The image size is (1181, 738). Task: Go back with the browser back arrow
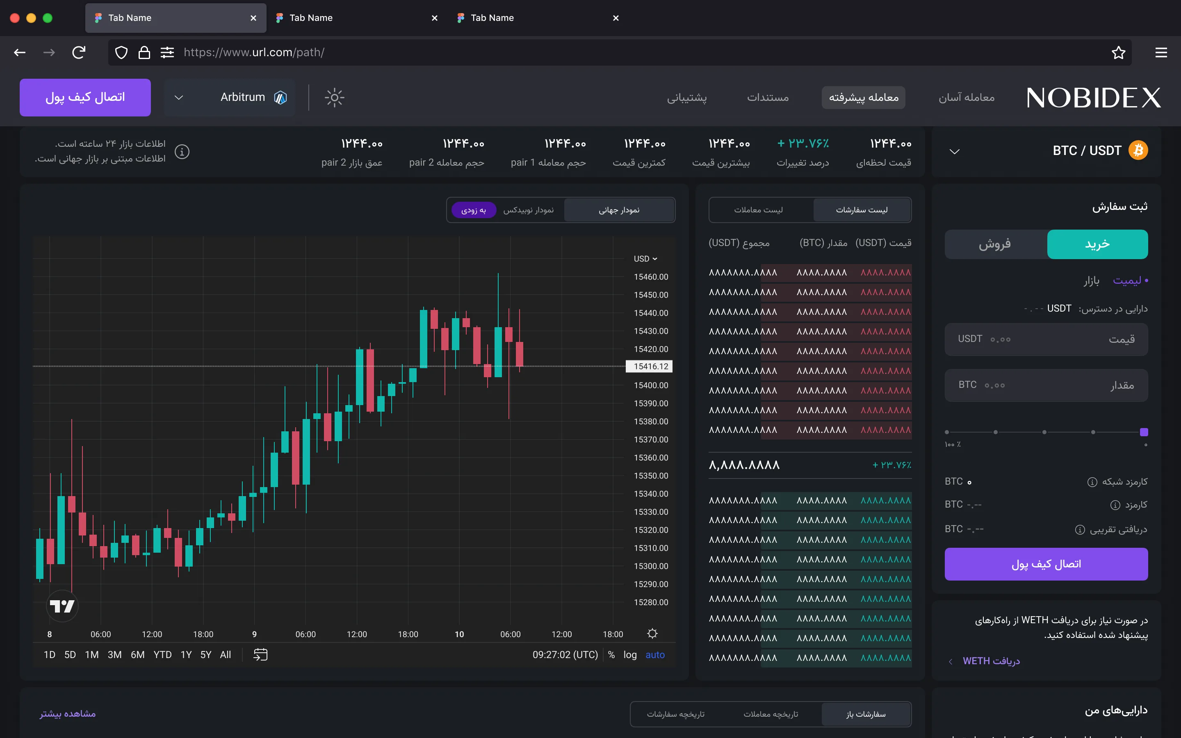20,52
